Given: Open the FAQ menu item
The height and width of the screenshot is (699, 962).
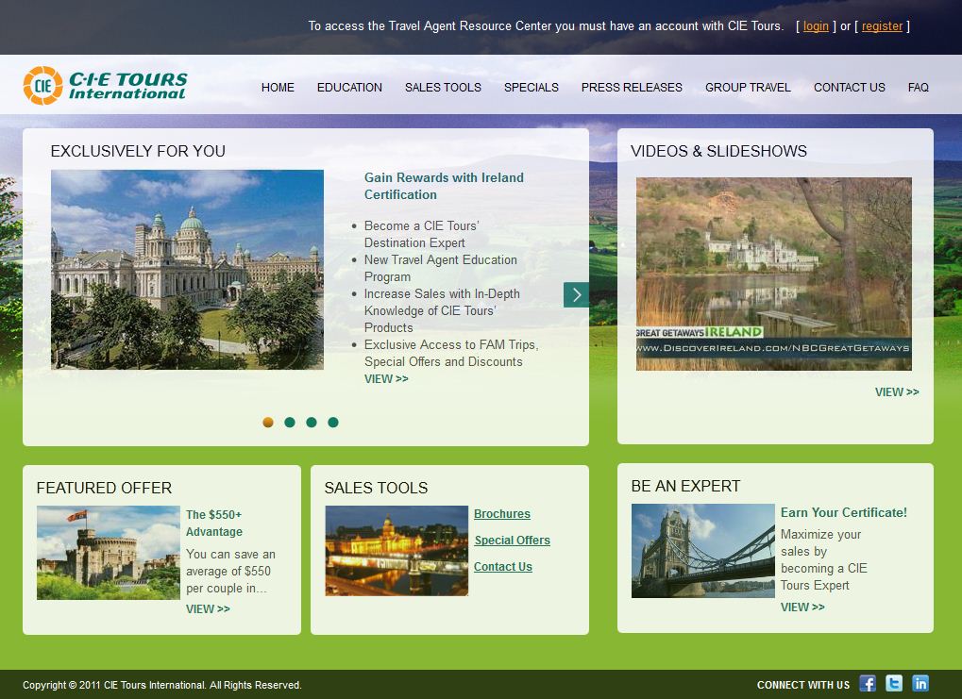Looking at the screenshot, I should click(x=918, y=88).
